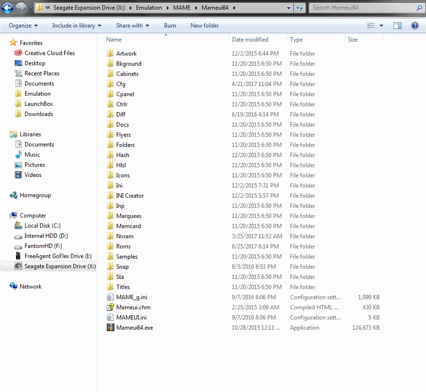Click the Forward navigation arrow button
The height and width of the screenshot is (392, 426).
pos(21,8)
